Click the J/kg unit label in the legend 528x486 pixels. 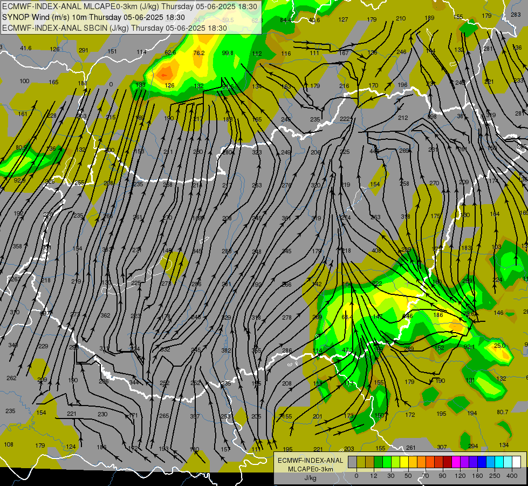[x=310, y=478]
